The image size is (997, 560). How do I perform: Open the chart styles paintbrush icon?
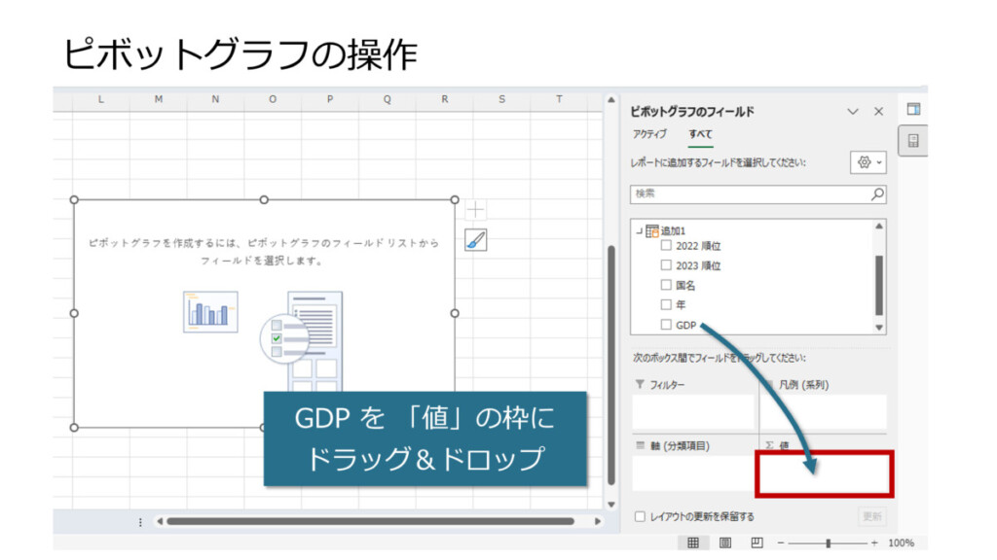(475, 240)
